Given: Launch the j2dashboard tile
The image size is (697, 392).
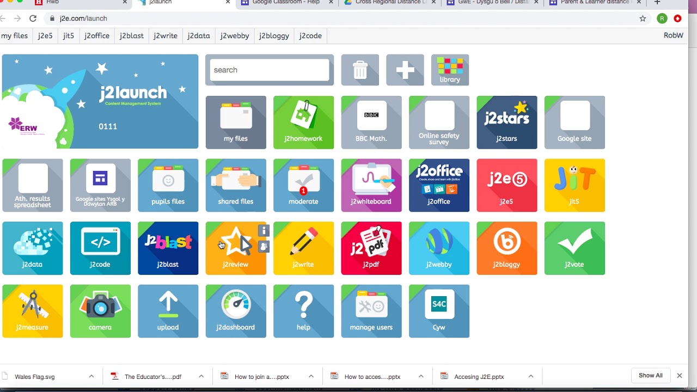Looking at the screenshot, I should click(236, 311).
